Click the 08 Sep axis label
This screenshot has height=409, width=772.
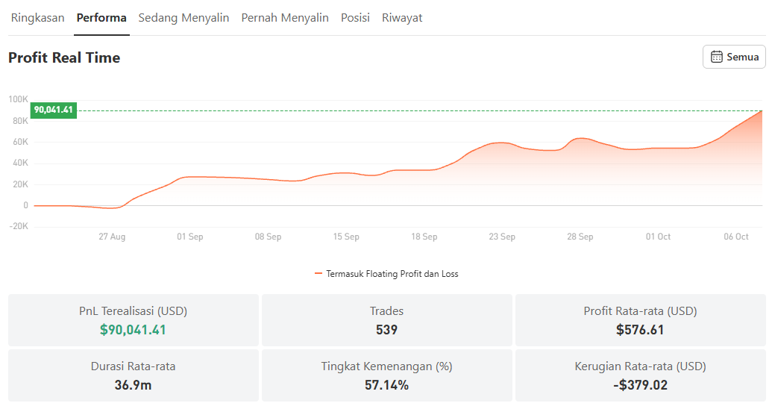268,237
